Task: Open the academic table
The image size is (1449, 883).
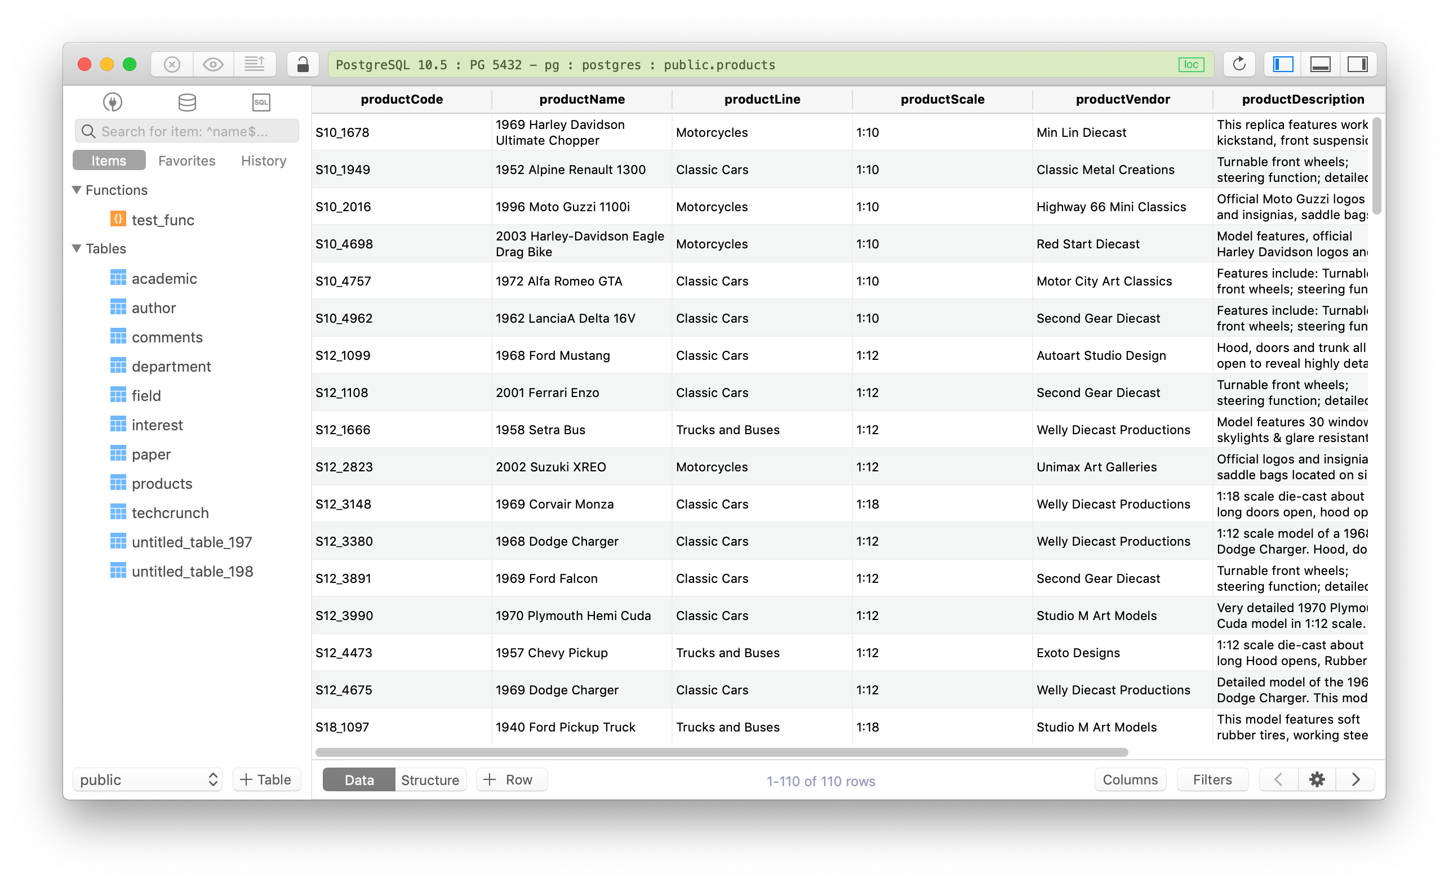Action: pos(164,279)
